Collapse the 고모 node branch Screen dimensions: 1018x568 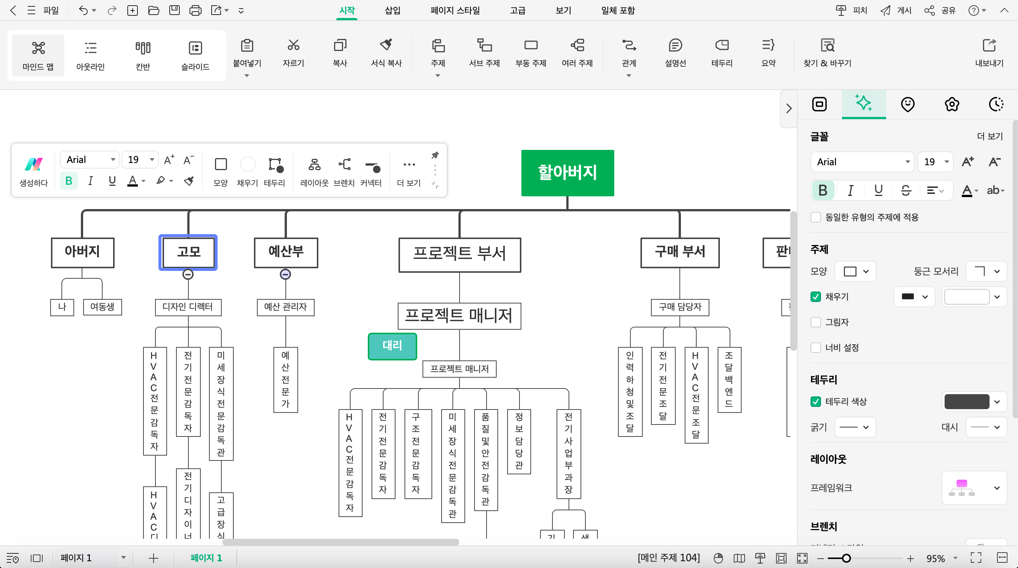(188, 274)
